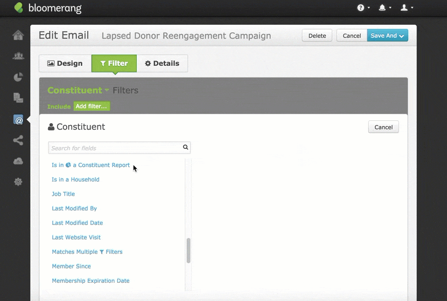Select the Email @ sidebar icon
Image resolution: width=447 pixels, height=301 pixels.
tap(18, 120)
